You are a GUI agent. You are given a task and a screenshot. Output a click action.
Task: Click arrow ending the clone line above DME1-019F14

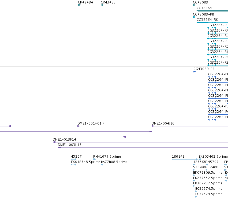pyautogui.click(x=125, y=137)
